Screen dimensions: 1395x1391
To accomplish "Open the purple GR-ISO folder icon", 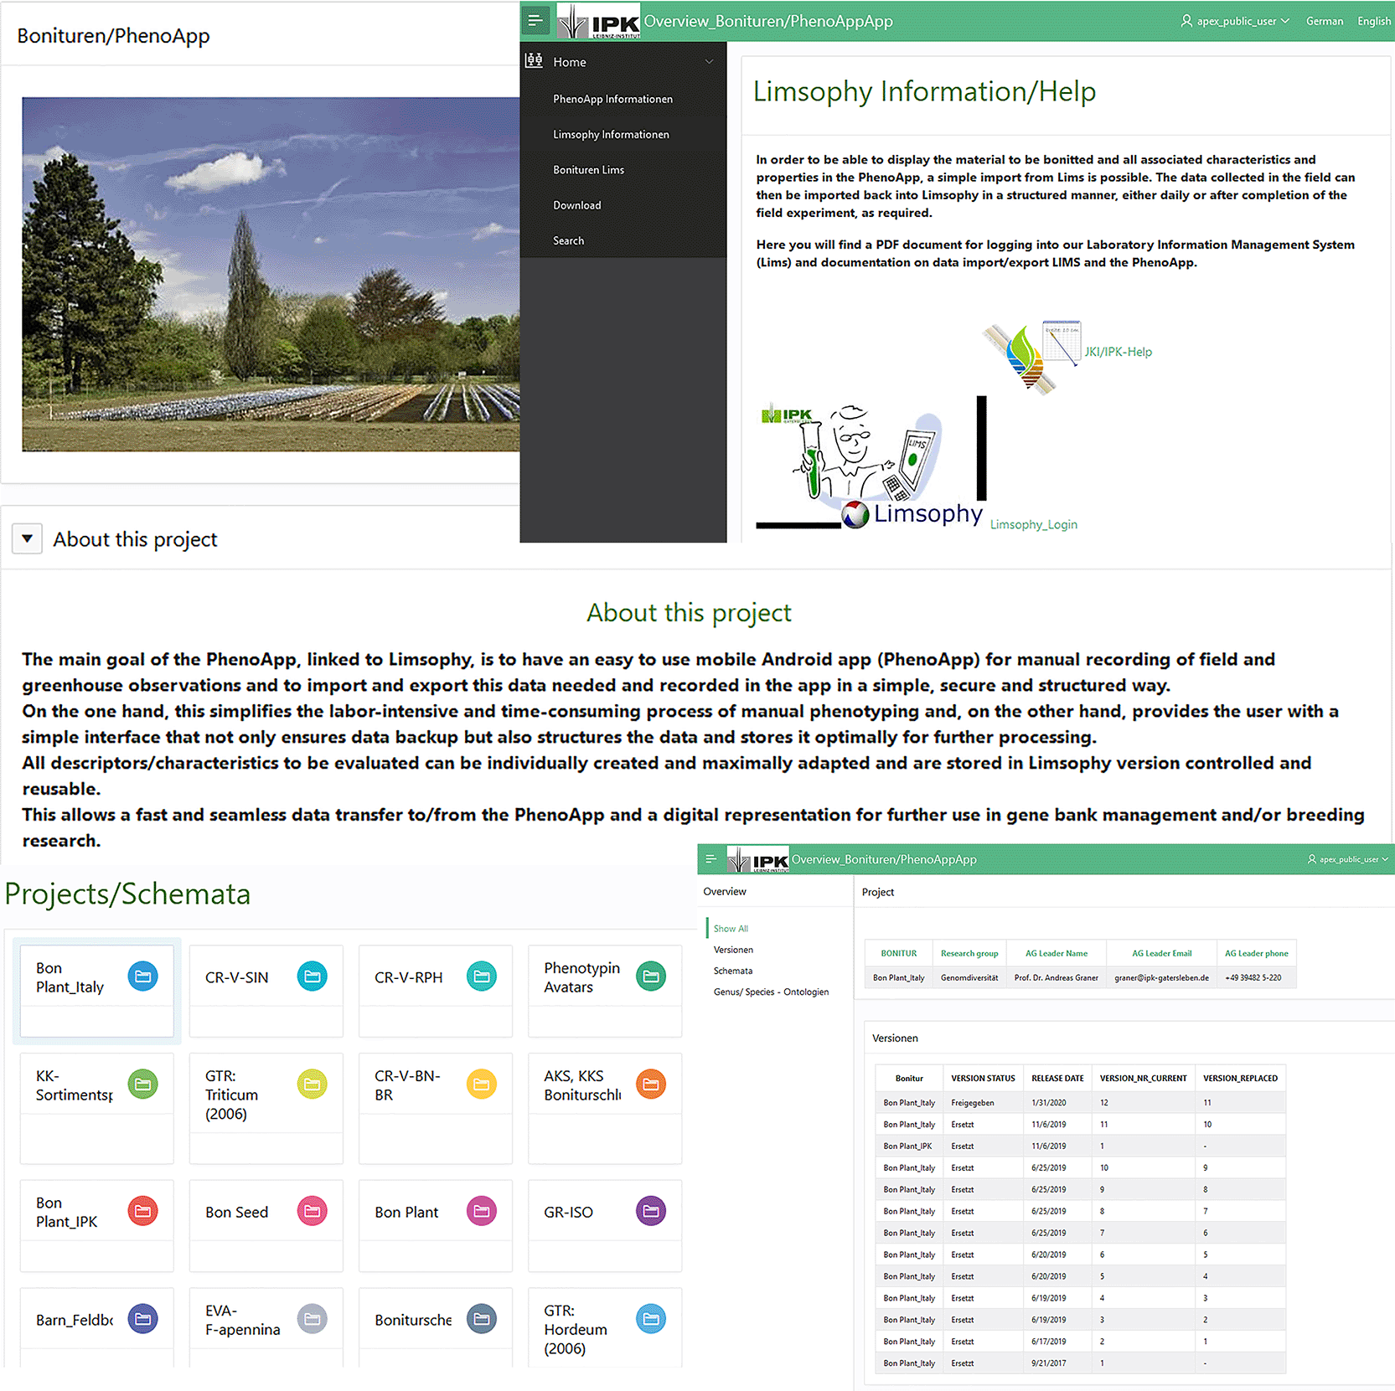I will coord(650,1211).
